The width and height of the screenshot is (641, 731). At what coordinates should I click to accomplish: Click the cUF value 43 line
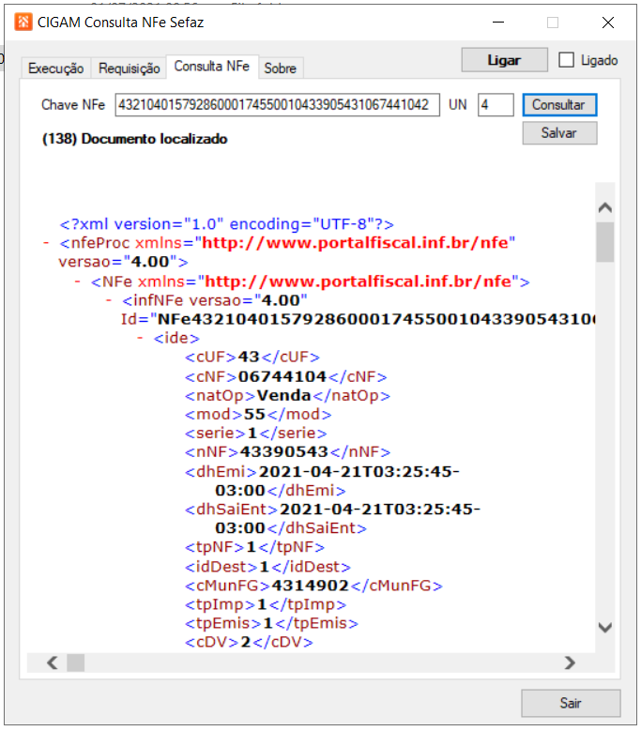pos(252,358)
